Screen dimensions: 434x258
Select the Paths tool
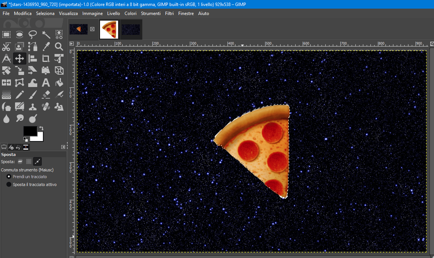click(x=33, y=46)
